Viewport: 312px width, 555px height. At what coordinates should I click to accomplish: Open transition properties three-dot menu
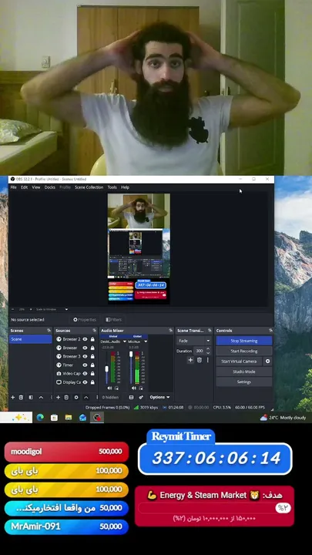pyautogui.click(x=208, y=360)
